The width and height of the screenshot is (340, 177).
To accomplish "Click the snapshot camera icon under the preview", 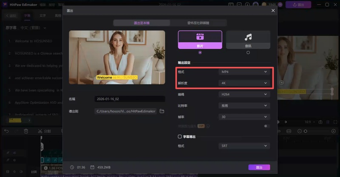I will 320,122.
